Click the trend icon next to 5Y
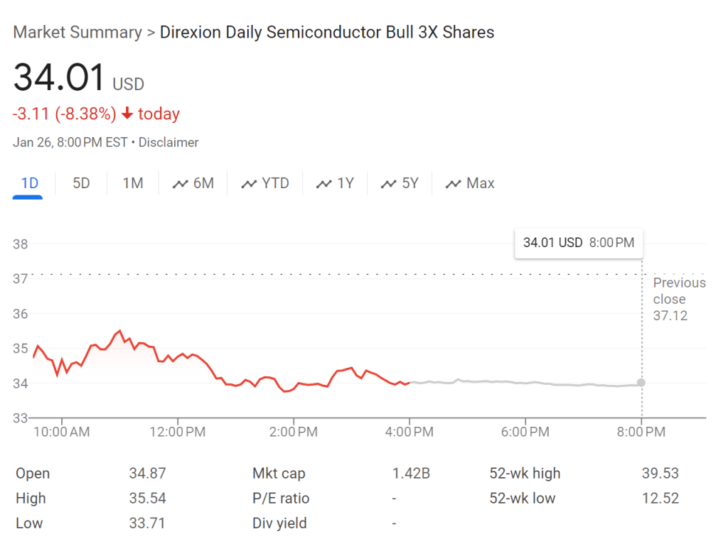Viewport: 728px width, 539px height. pos(388,184)
